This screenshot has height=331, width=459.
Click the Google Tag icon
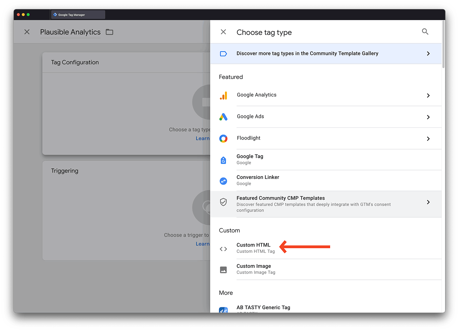tap(223, 160)
